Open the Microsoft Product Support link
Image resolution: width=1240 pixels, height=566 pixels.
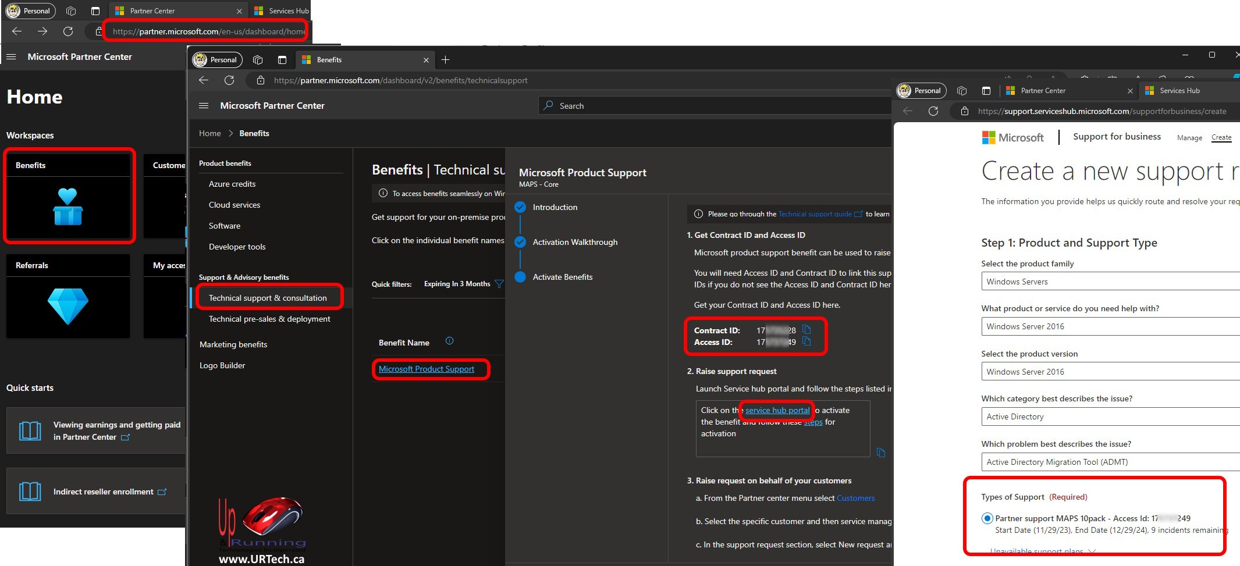tap(426, 369)
